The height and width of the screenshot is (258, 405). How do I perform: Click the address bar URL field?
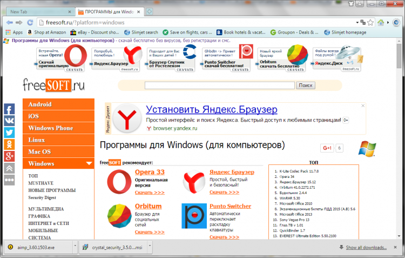click(197, 23)
